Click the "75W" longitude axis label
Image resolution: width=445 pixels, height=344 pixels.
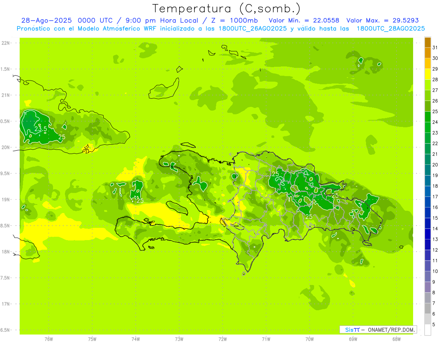tap(92, 339)
